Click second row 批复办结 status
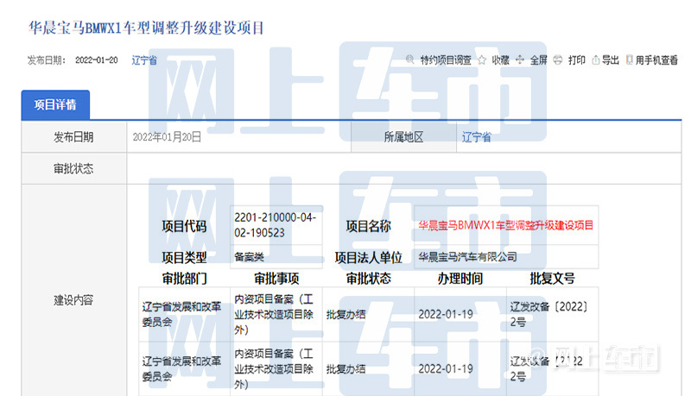The height and width of the screenshot is (396, 691). [x=346, y=369]
